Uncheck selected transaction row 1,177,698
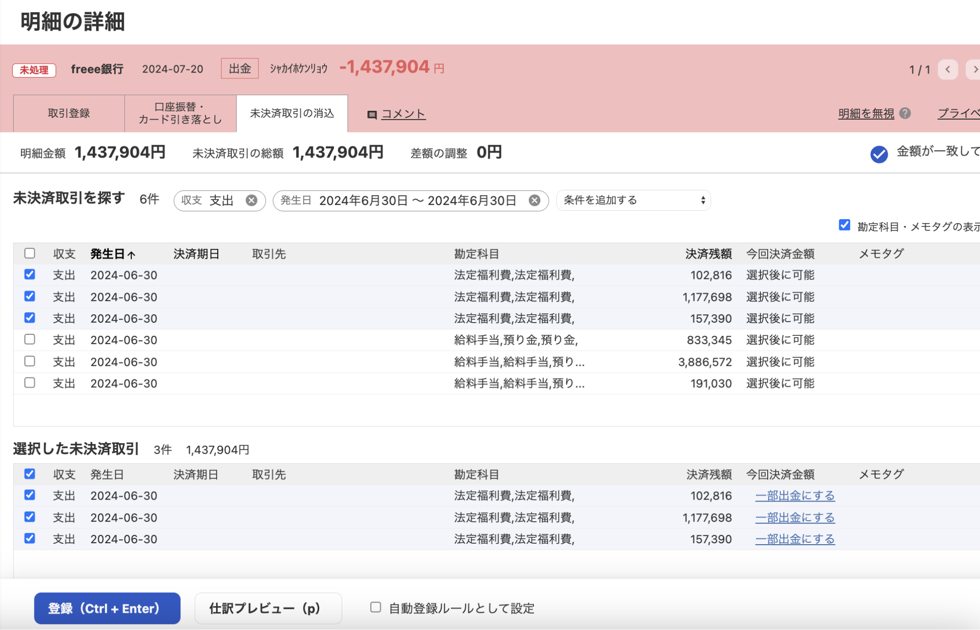 [30, 517]
